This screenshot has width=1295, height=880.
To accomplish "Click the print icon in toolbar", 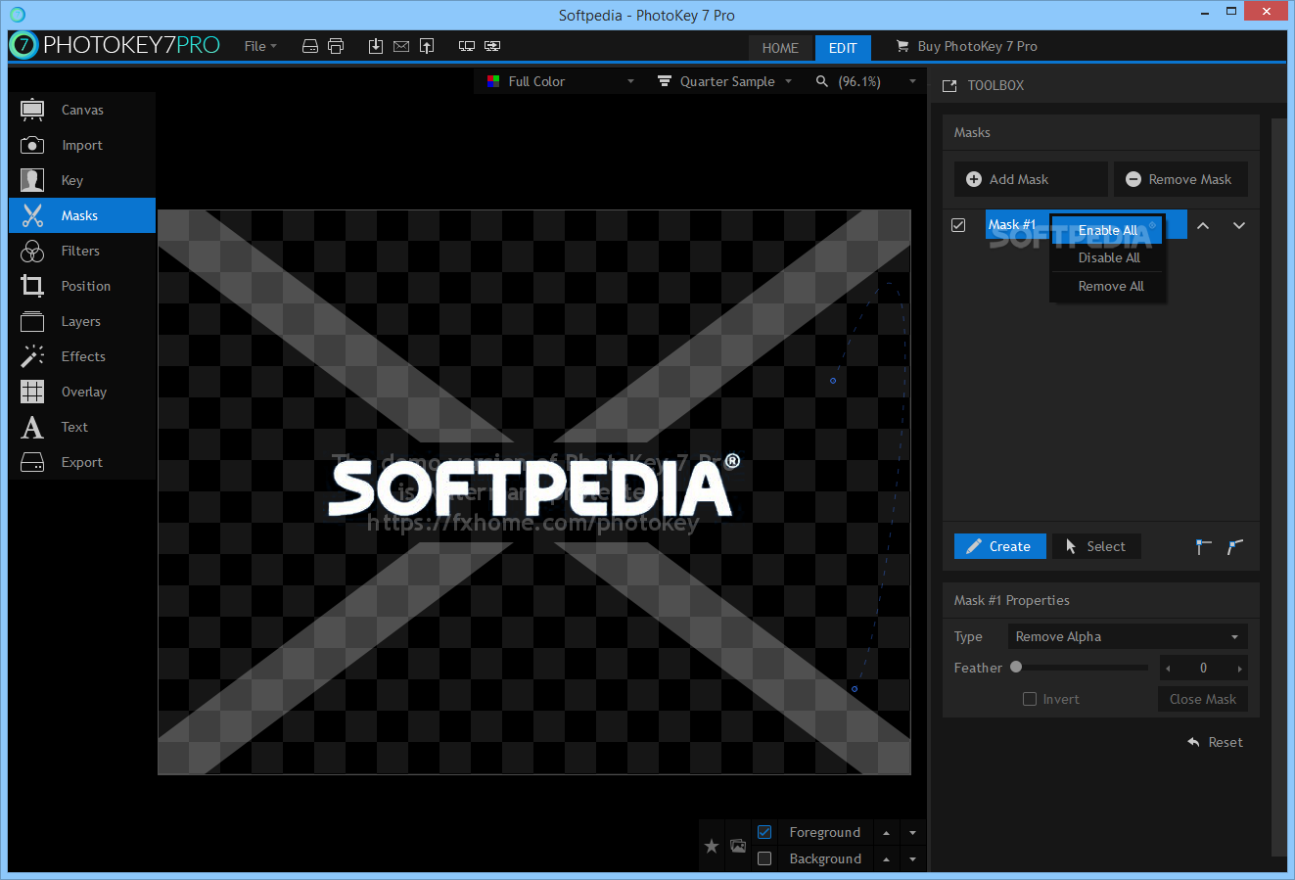I will click(x=336, y=46).
